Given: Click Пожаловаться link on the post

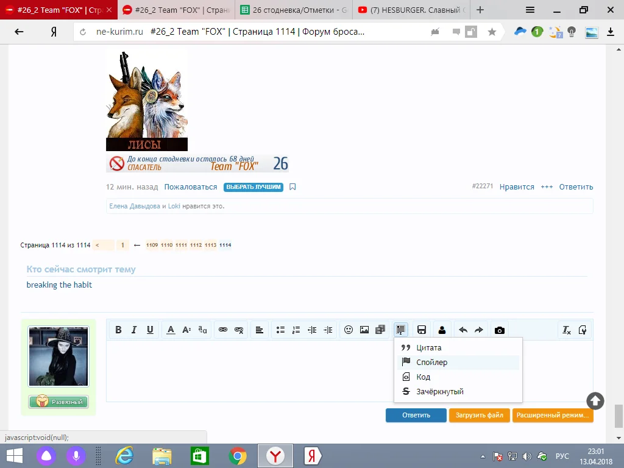Looking at the screenshot, I should point(191,187).
